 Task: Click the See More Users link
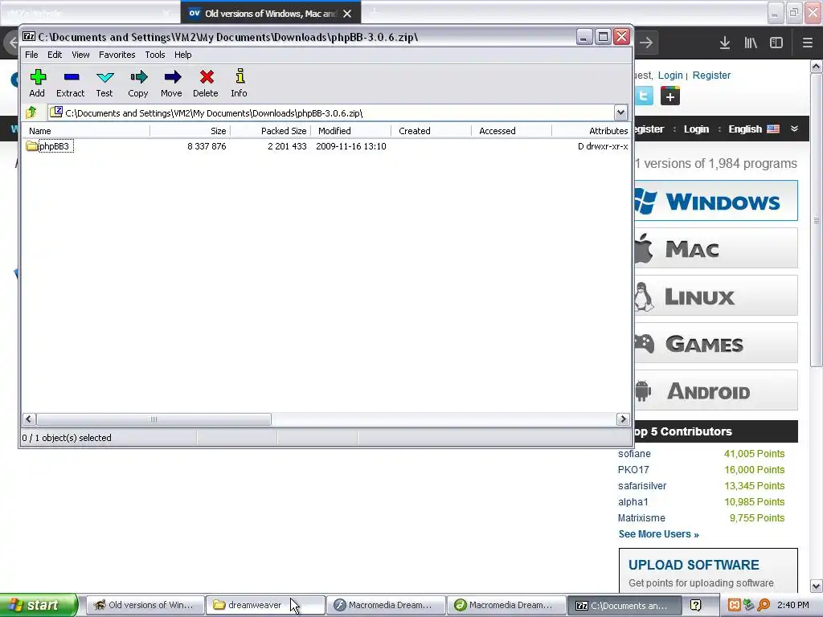point(658,534)
